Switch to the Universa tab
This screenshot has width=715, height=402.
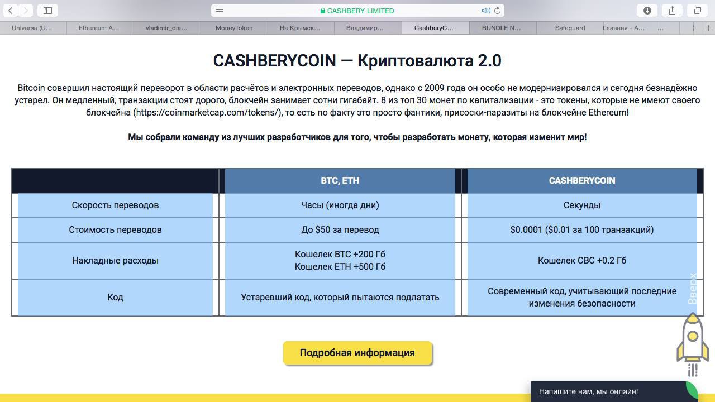pyautogui.click(x=34, y=28)
